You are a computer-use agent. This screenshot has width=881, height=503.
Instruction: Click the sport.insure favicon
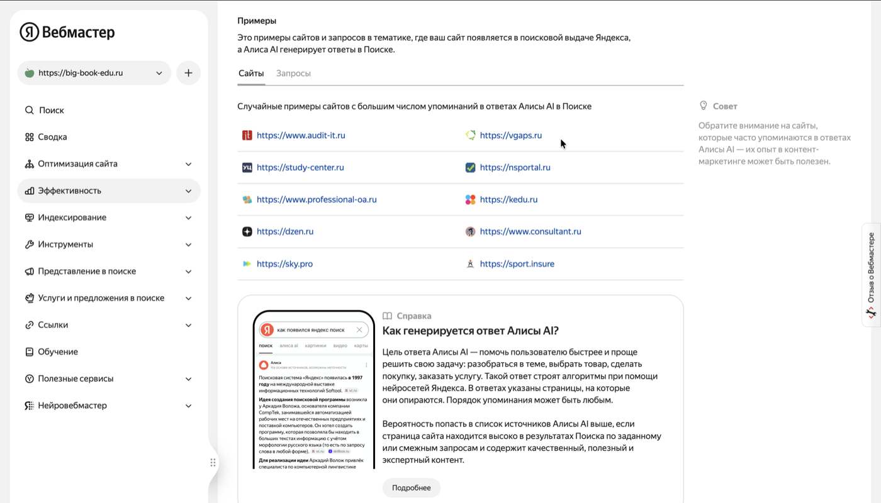[x=470, y=264]
